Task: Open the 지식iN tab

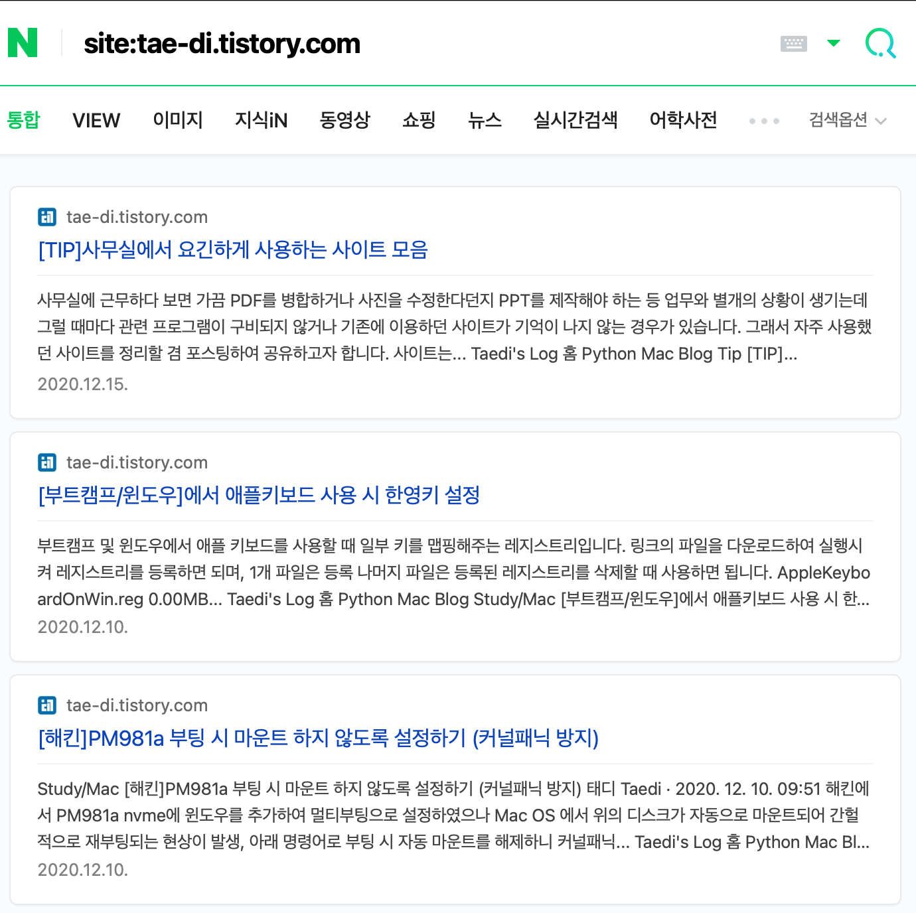Action: coord(261,120)
